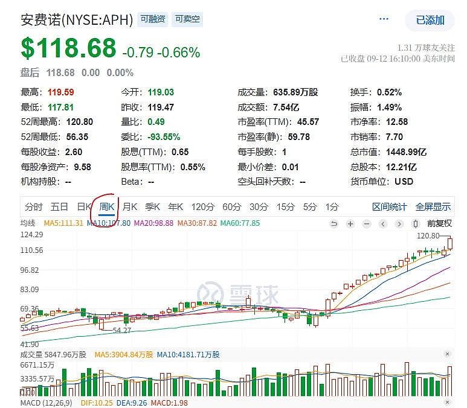Move chart right with the right arrow icon

pos(399,223)
